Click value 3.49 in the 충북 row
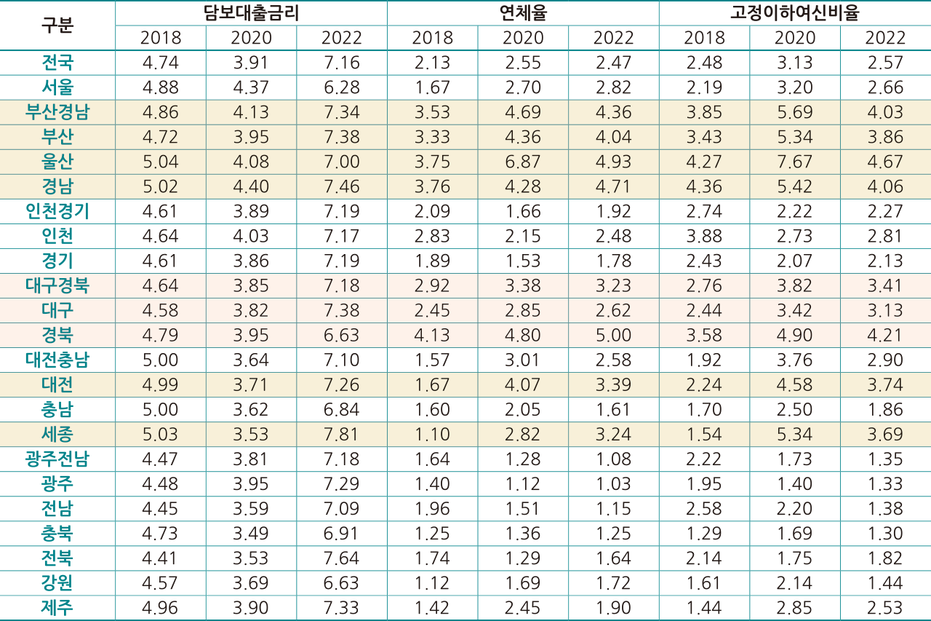 point(251,533)
